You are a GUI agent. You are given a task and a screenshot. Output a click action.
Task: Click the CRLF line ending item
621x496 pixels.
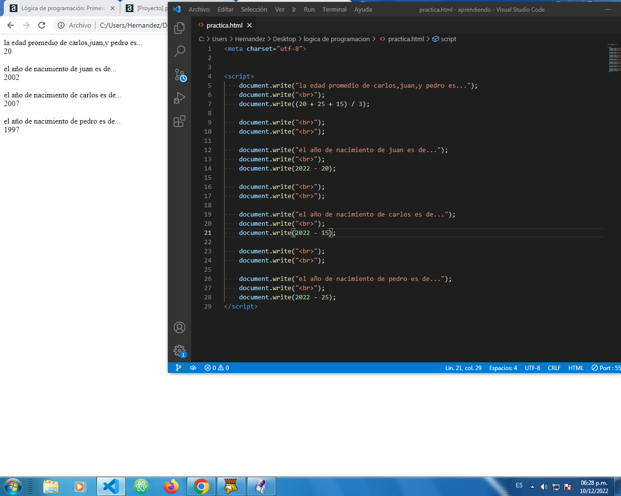click(x=554, y=368)
